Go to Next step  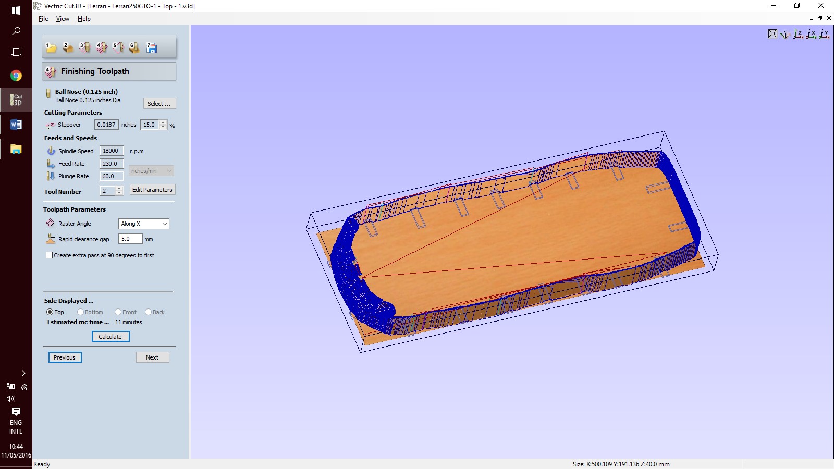(x=152, y=357)
